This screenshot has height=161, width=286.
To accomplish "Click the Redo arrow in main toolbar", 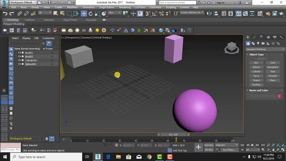I will tap(12, 13).
